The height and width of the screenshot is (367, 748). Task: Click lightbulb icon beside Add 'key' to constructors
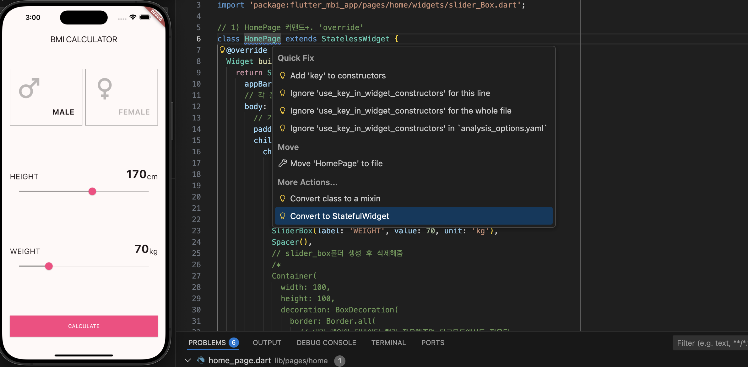click(283, 75)
